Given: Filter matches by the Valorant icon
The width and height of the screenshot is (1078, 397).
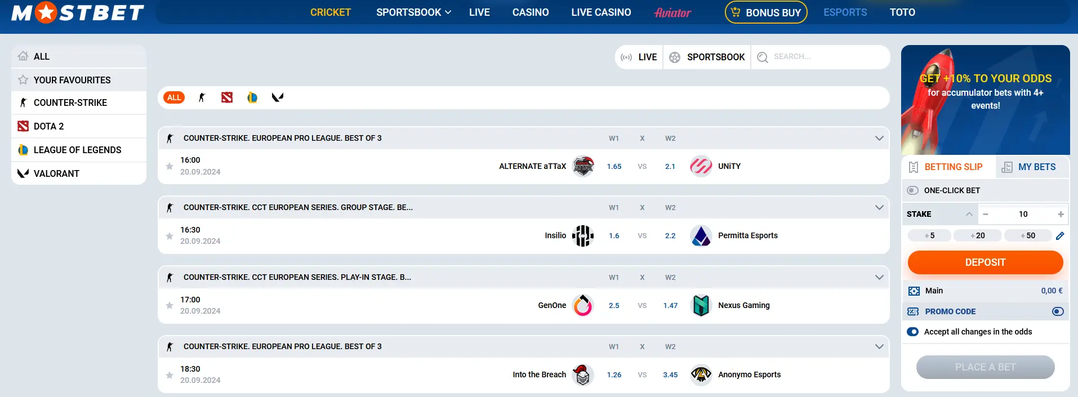Looking at the screenshot, I should pos(277,97).
